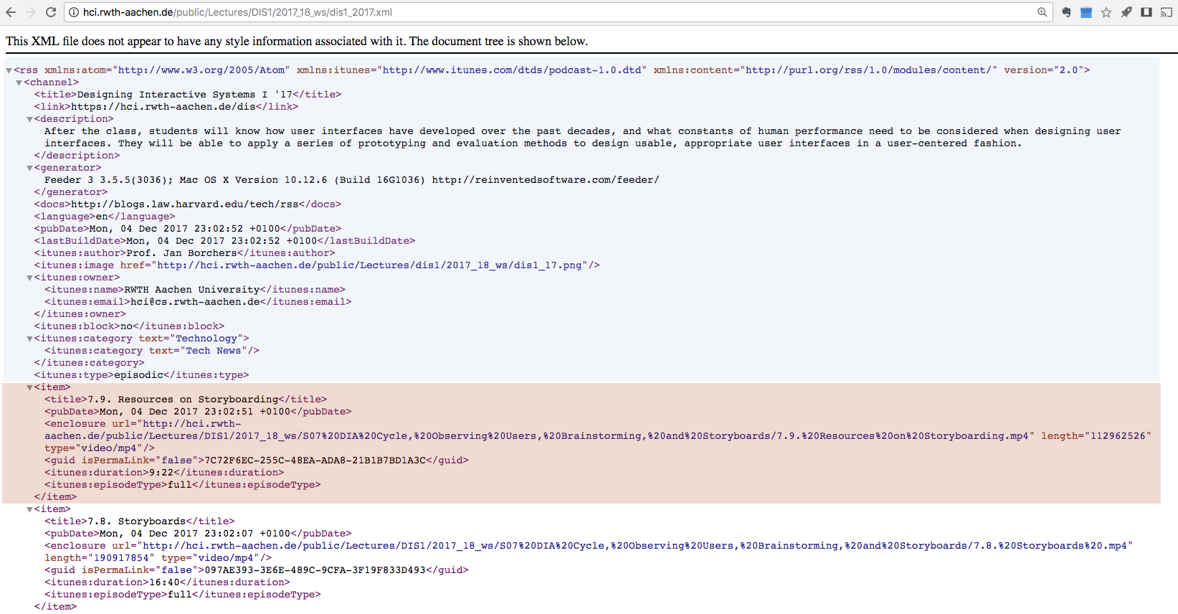This screenshot has height=614, width=1178.
Task: Click the Tech News category line
Action: tap(151, 351)
